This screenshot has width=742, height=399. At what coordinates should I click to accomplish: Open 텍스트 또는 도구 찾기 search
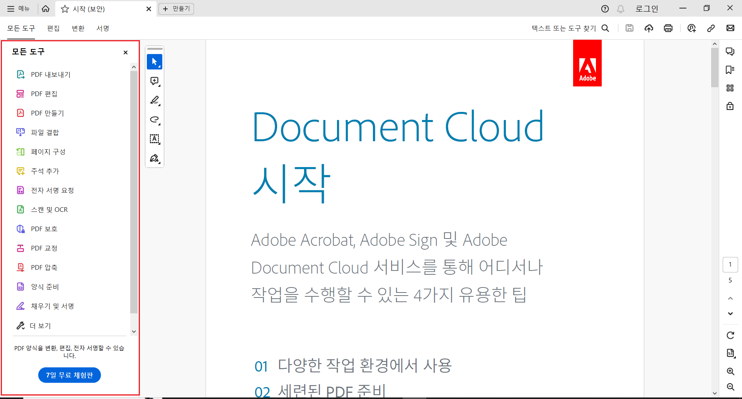[570, 28]
